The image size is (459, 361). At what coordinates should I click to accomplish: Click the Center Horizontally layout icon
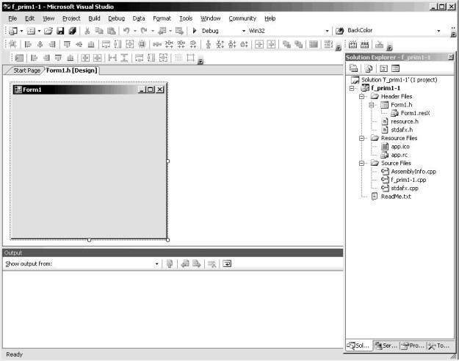(259, 44)
